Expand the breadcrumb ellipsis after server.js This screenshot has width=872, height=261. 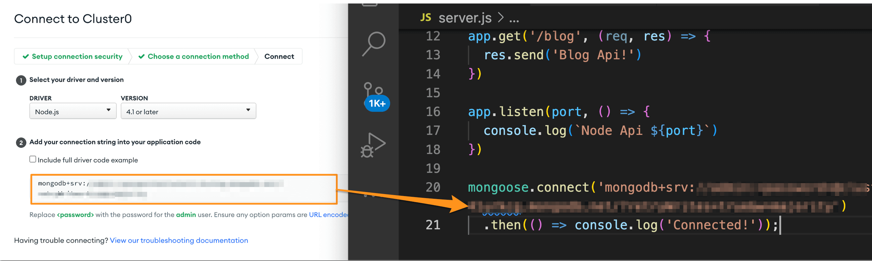[x=514, y=18]
